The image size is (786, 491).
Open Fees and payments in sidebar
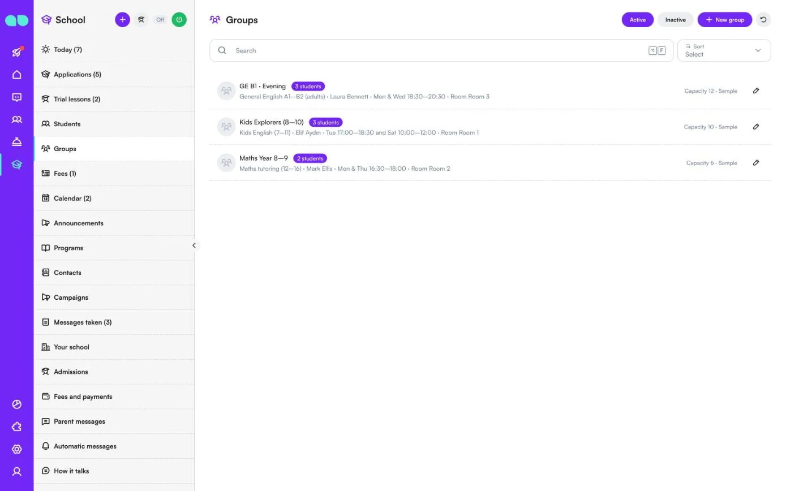click(x=114, y=397)
